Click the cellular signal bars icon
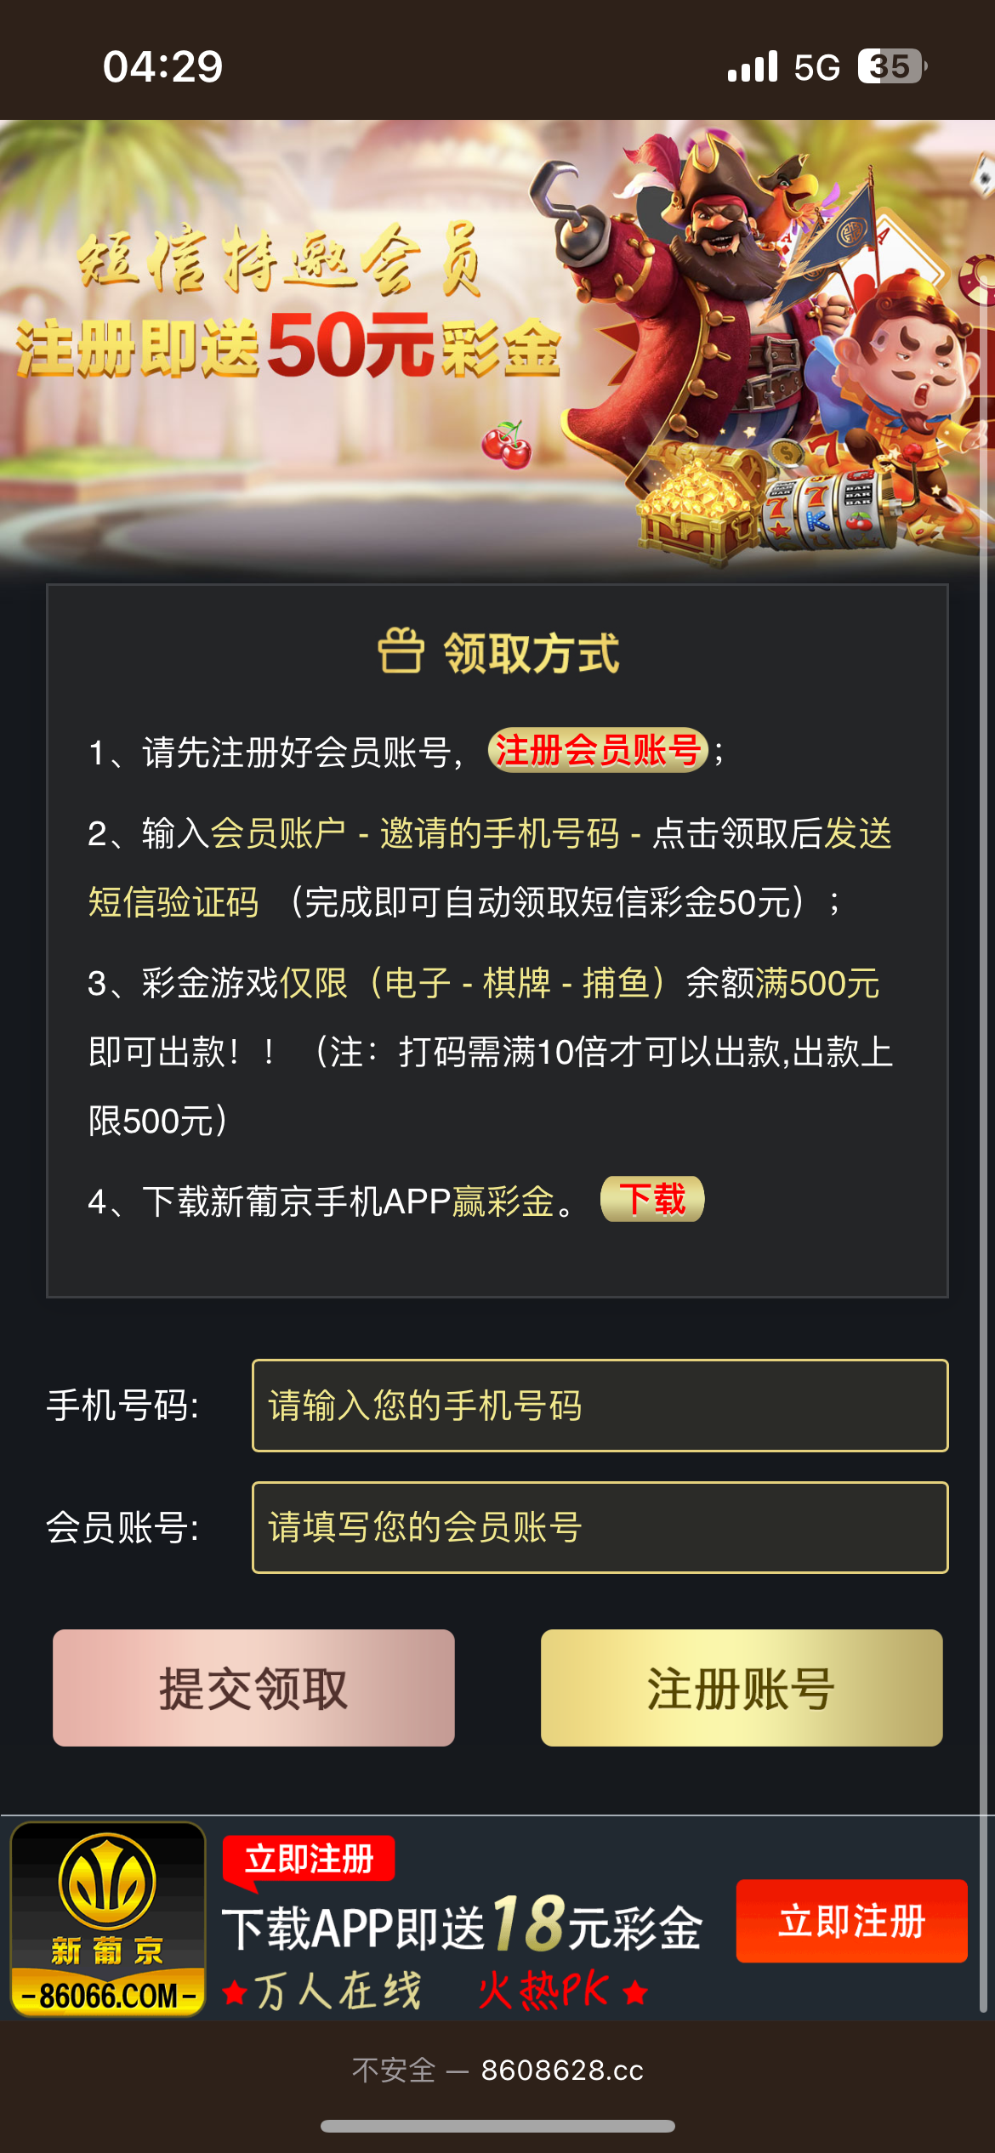 point(753,66)
